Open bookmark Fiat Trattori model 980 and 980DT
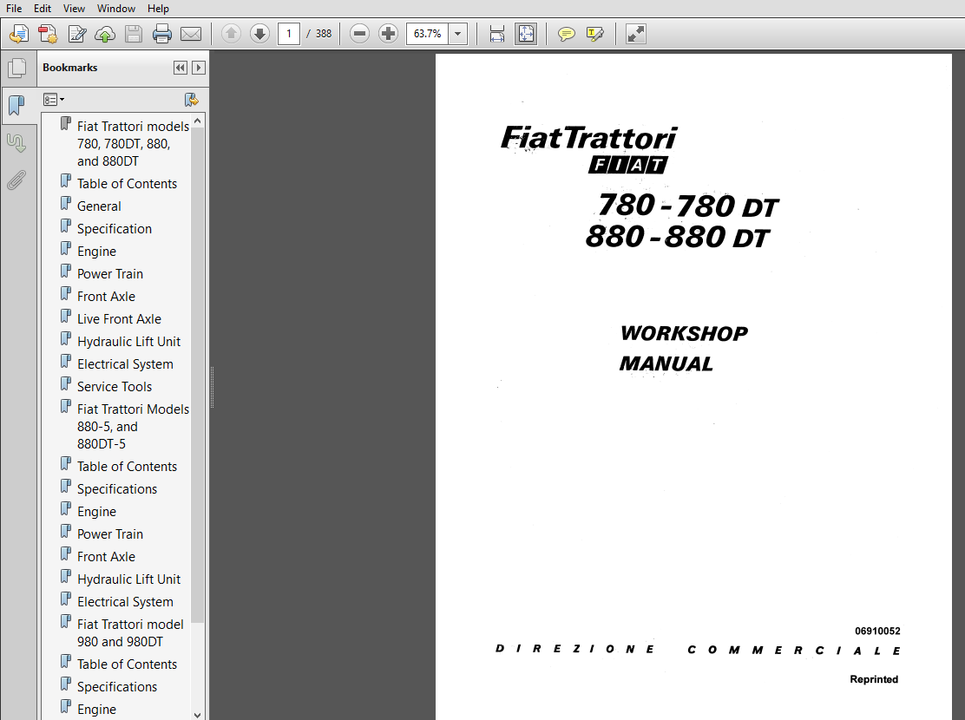This screenshot has width=965, height=720. point(130,632)
